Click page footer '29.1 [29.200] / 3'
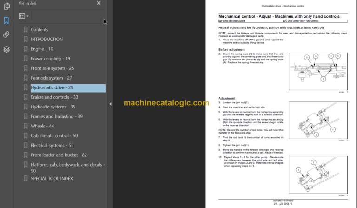 pos(283,204)
